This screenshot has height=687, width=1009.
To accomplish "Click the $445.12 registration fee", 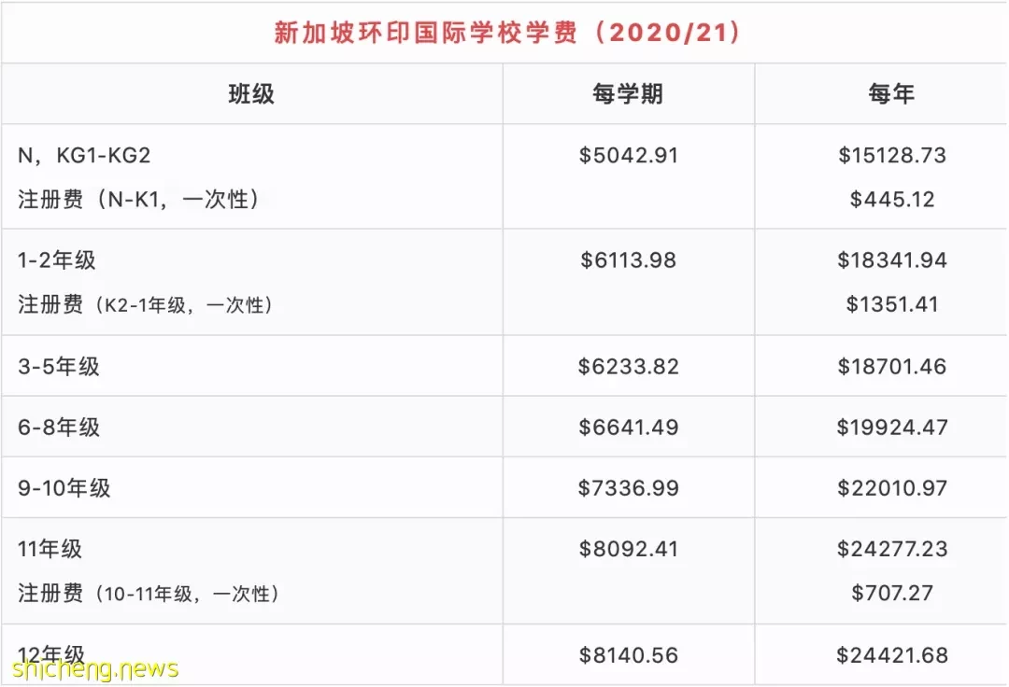I will click(x=892, y=199).
